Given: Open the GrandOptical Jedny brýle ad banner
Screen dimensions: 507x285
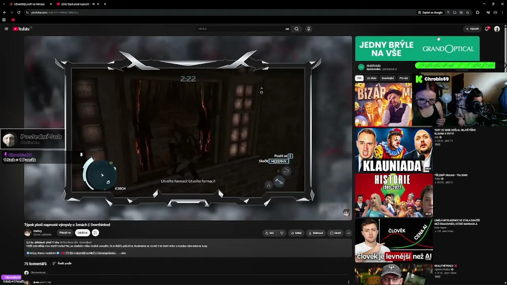Looking at the screenshot, I should 417,49.
